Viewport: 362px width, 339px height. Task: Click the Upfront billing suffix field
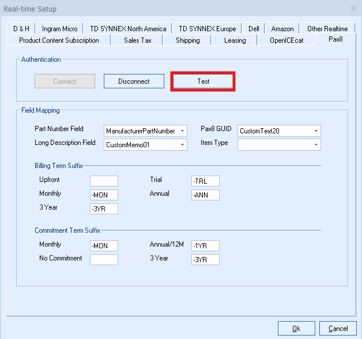[x=104, y=181]
